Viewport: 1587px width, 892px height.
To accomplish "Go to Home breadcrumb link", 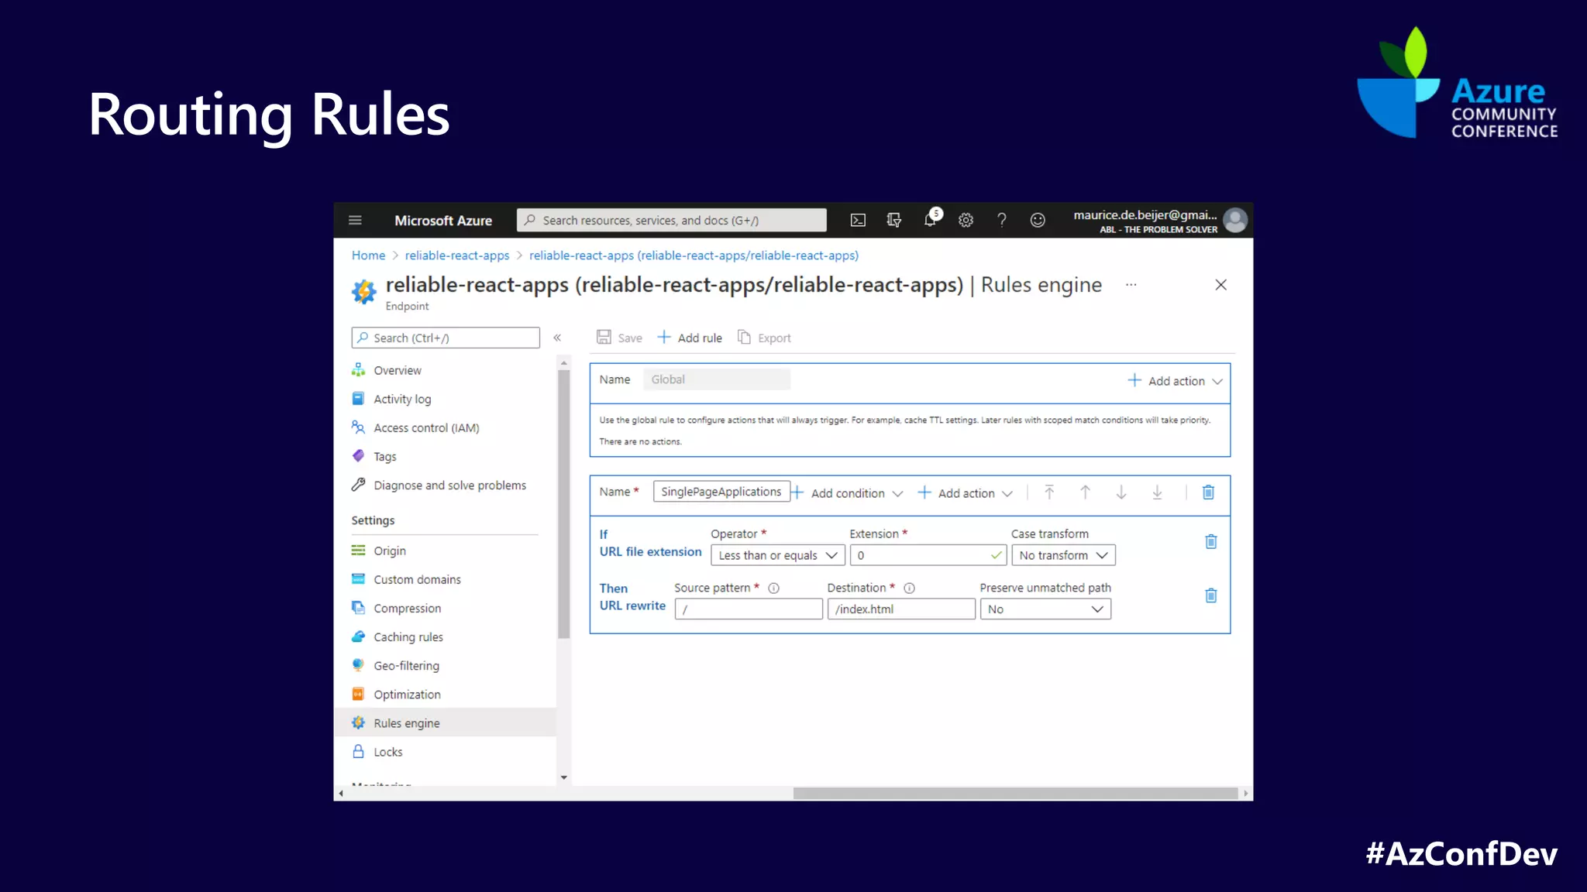I will [x=368, y=256].
